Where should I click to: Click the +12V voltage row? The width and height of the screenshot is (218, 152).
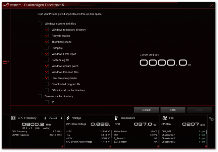point(88,132)
